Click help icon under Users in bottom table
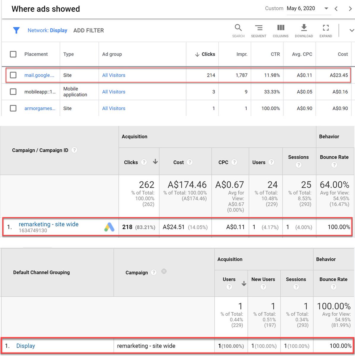Screen dimensions: 355x356 229,287
